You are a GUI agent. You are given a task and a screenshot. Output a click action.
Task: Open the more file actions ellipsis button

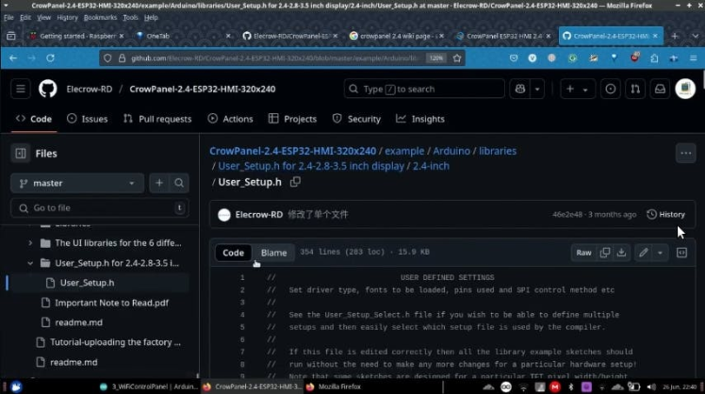(x=685, y=154)
